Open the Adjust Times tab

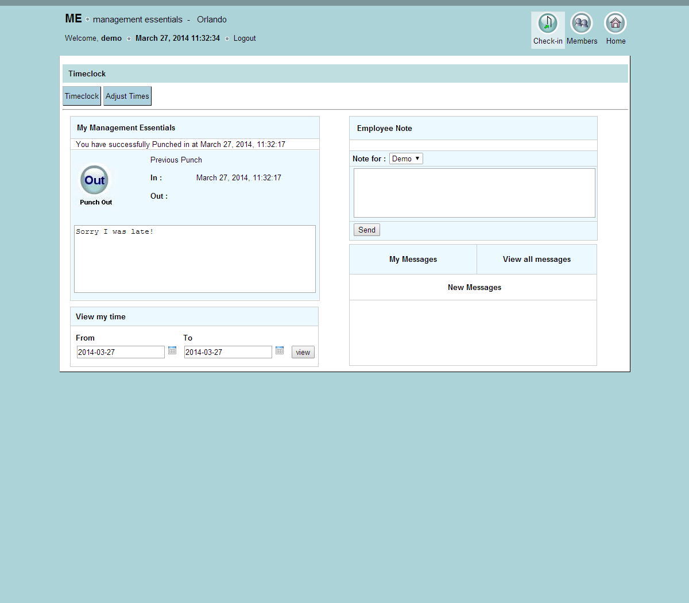point(127,96)
